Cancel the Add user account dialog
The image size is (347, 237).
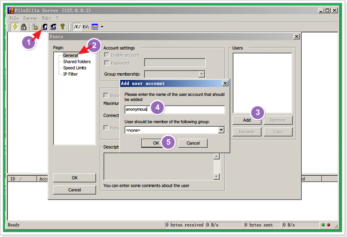click(x=193, y=143)
